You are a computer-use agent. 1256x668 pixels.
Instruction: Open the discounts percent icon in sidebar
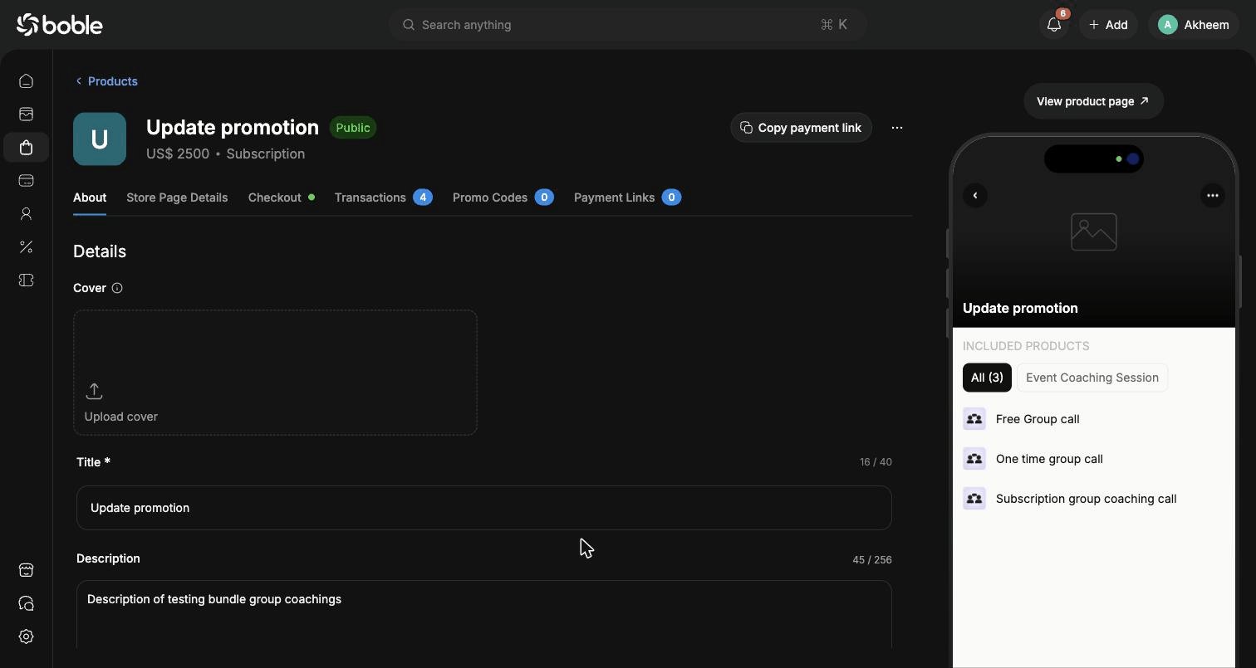point(26,247)
